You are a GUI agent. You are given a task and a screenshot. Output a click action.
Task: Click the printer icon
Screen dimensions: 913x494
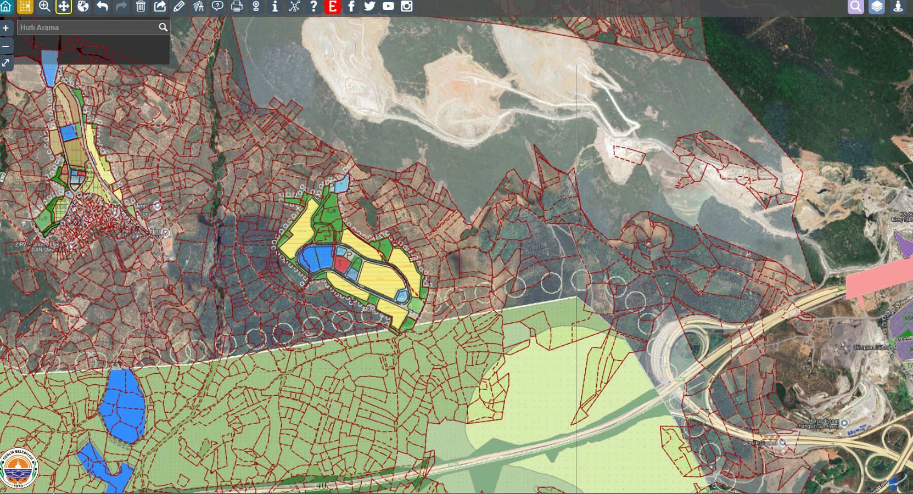[237, 7]
